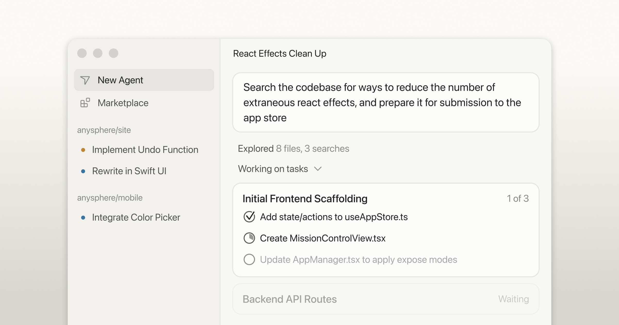Open the explored 8 files details
Viewport: 619px width, 325px height.
coord(294,149)
